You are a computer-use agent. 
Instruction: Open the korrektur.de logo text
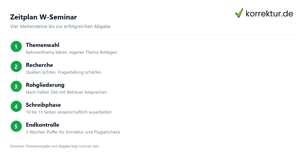click(x=269, y=13)
